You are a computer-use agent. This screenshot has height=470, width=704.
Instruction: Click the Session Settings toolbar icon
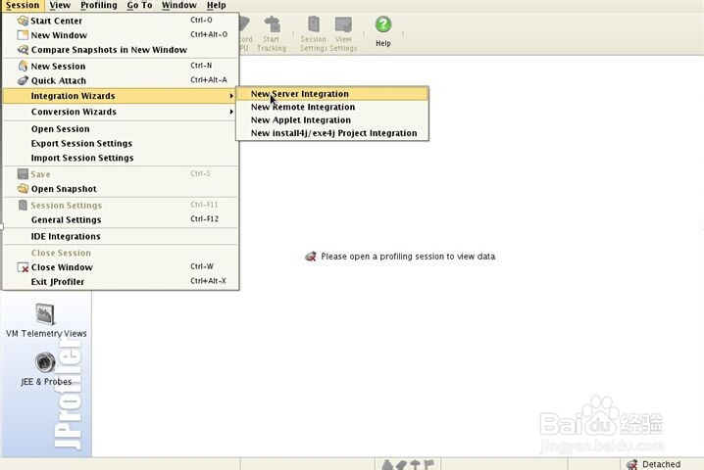(314, 24)
